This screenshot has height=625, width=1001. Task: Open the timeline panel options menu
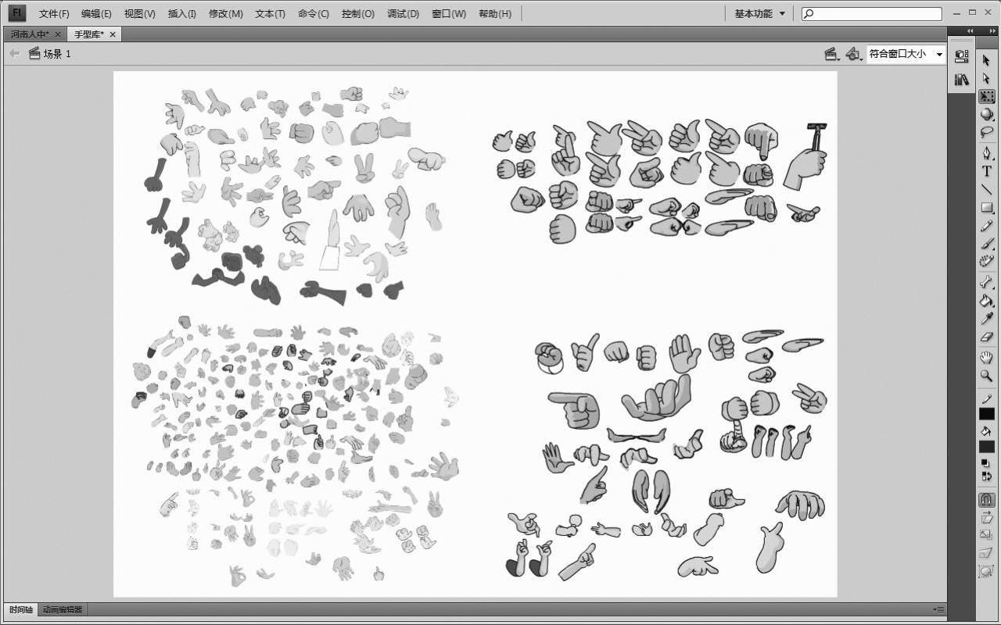tap(939, 609)
